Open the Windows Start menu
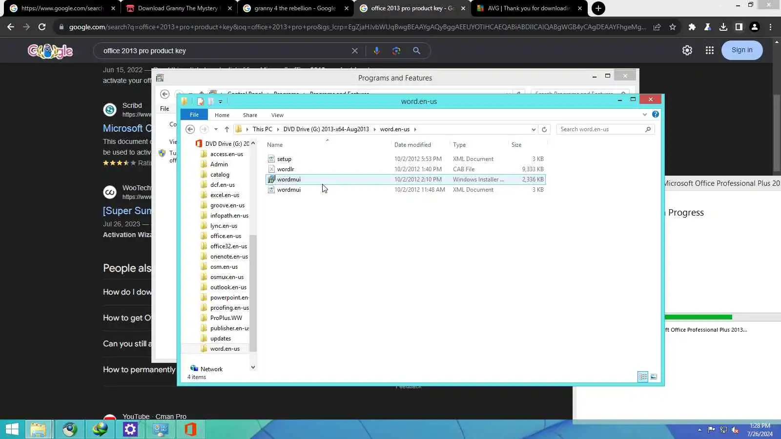781x439 pixels. coord(12,429)
